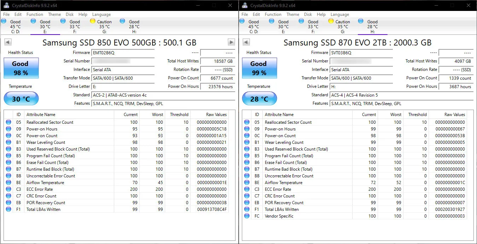Image resolution: width=477 pixels, height=244 pixels.
Task: Select drive C: D: orb in left window
Action: [x=4, y=21]
